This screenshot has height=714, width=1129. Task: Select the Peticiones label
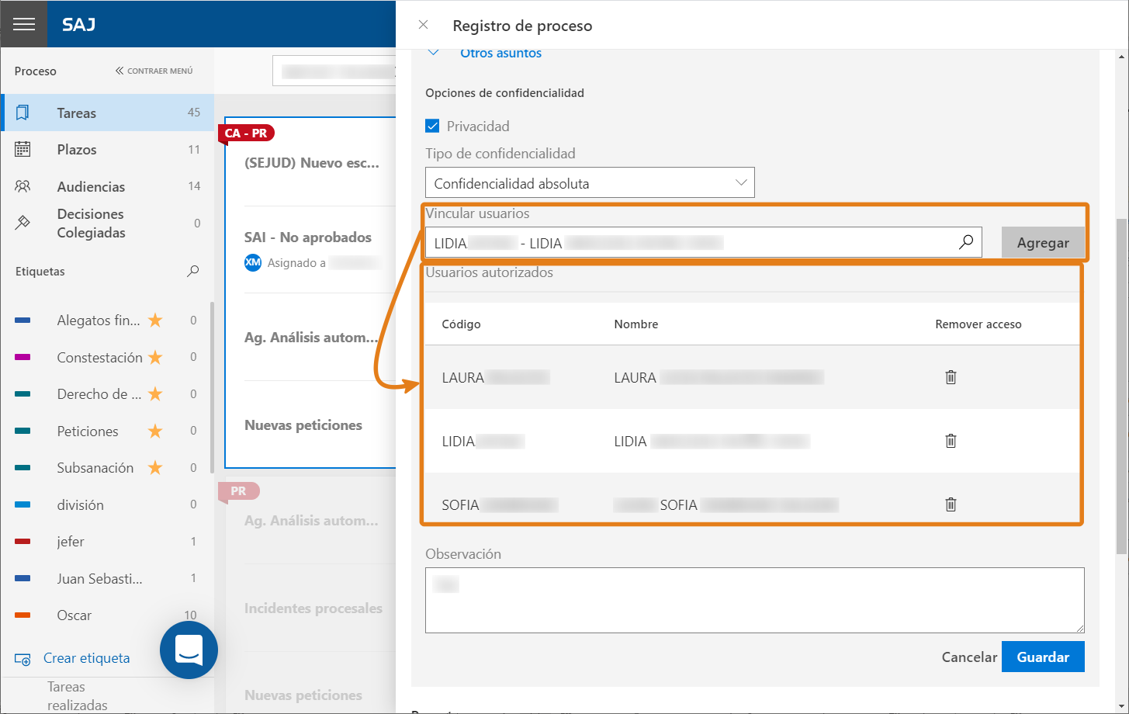coord(88,431)
